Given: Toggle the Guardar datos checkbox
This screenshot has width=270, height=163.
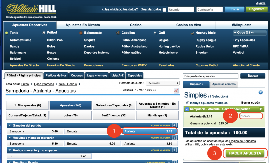Looking at the screenshot, I should click(x=165, y=10).
